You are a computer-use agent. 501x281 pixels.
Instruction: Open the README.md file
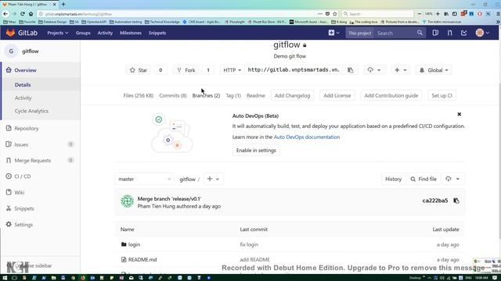click(x=142, y=260)
